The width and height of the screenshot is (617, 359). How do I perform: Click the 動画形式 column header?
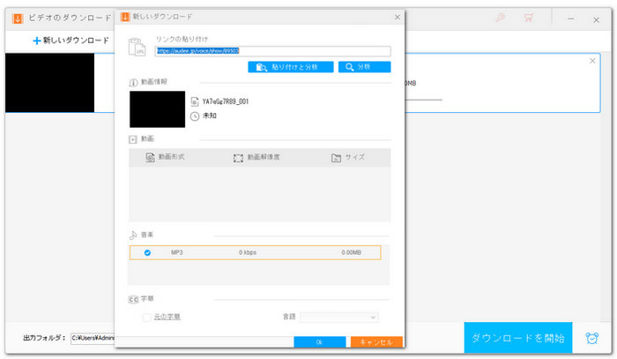165,158
